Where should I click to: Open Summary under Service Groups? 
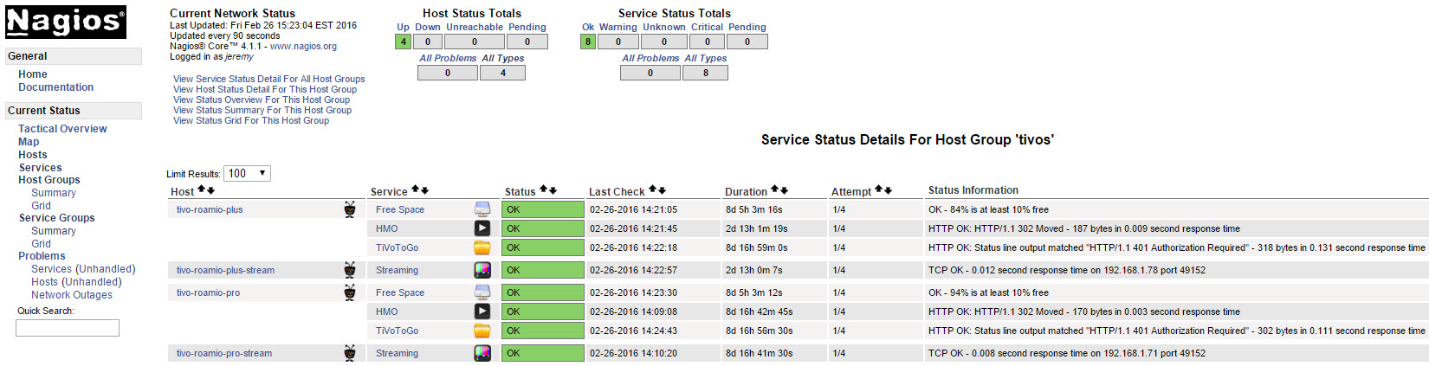(54, 231)
